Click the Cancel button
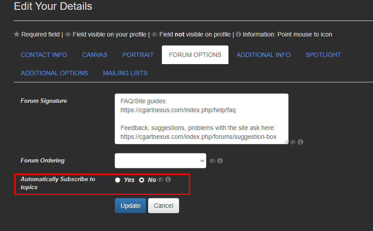The image size is (373, 231). [163, 206]
